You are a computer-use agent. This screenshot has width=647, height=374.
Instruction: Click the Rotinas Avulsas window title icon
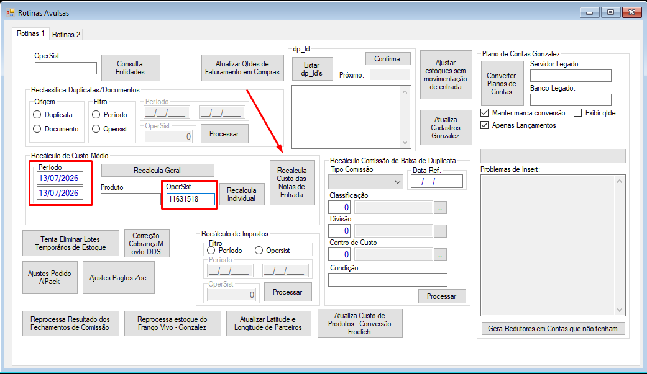(x=11, y=13)
